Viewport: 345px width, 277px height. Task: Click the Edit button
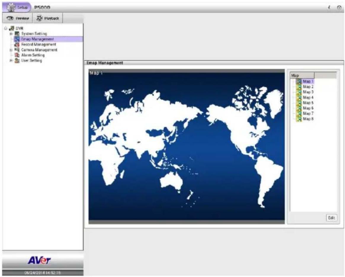[x=331, y=218]
